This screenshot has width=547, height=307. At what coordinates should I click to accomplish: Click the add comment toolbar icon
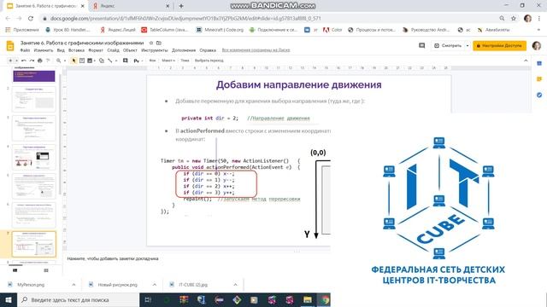click(126, 61)
